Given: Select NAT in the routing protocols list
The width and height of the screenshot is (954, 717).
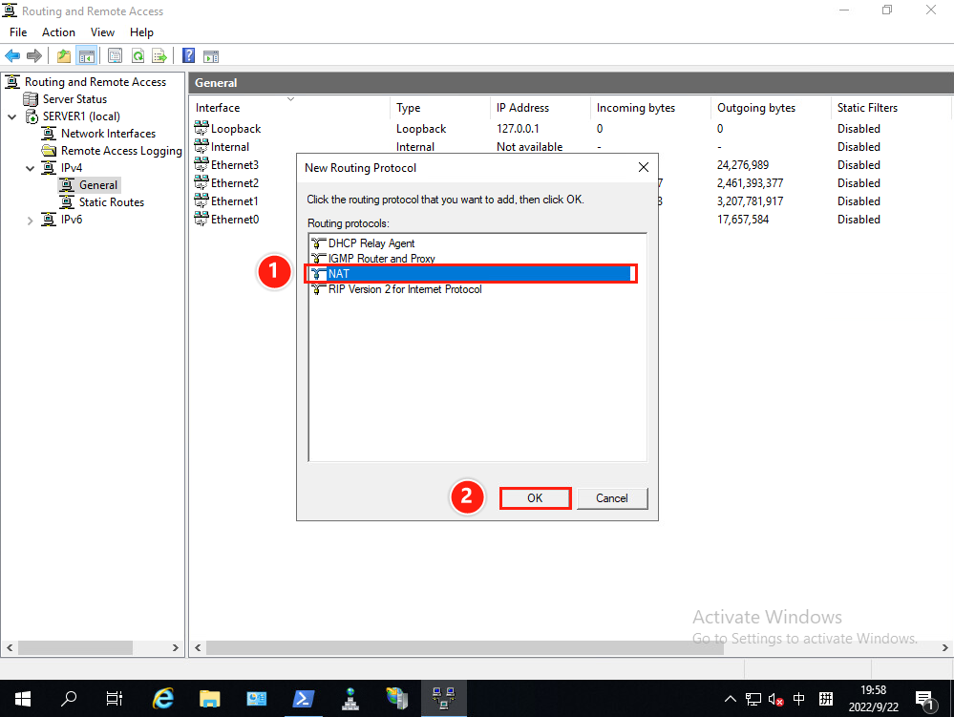Looking at the screenshot, I should click(470, 274).
